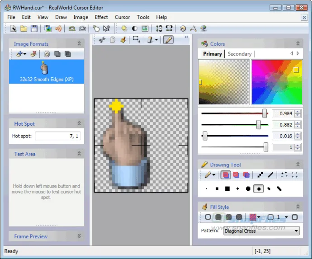Image resolution: width=312 pixels, height=259 pixels.
Task: Open the pencil tool dropdown in Drawing Tool
Action: pyautogui.click(x=214, y=175)
